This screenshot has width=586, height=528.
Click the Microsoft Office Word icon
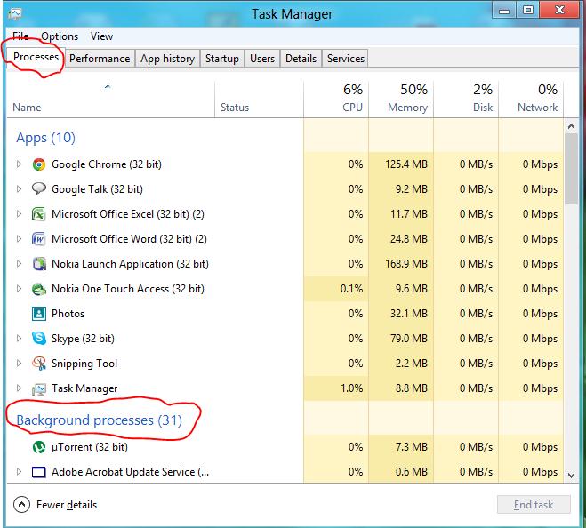[39, 239]
